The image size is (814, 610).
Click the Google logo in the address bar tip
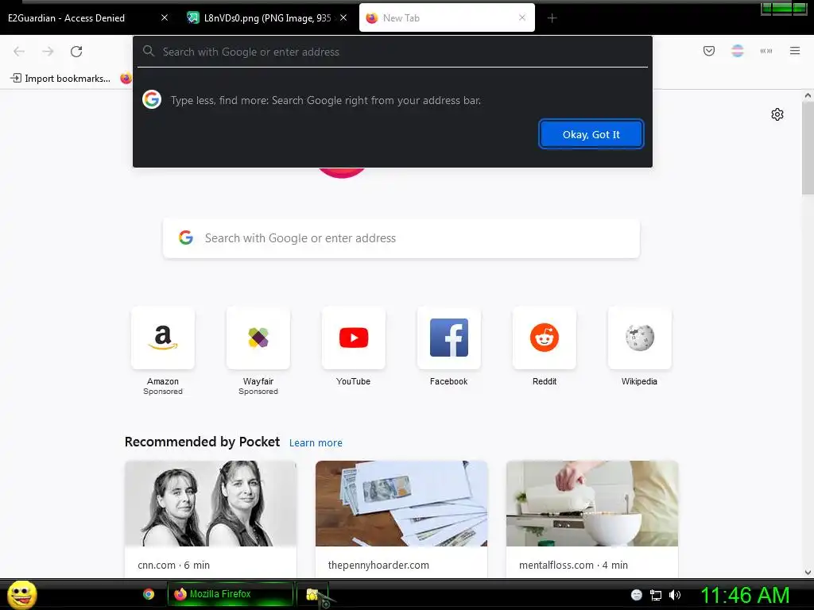(x=152, y=99)
